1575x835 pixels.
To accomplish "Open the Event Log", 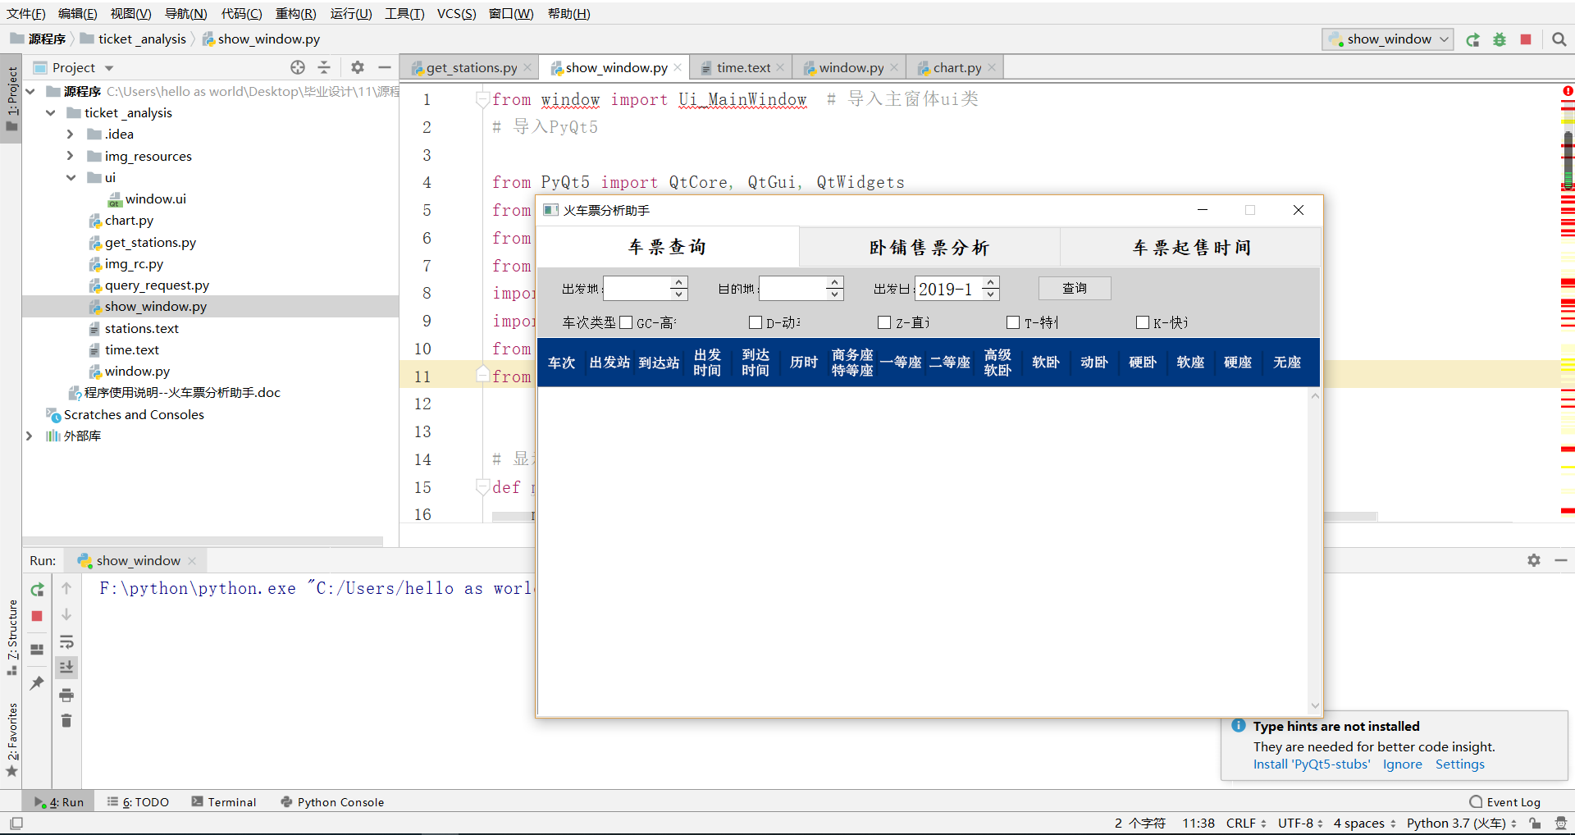I will coord(1505,802).
